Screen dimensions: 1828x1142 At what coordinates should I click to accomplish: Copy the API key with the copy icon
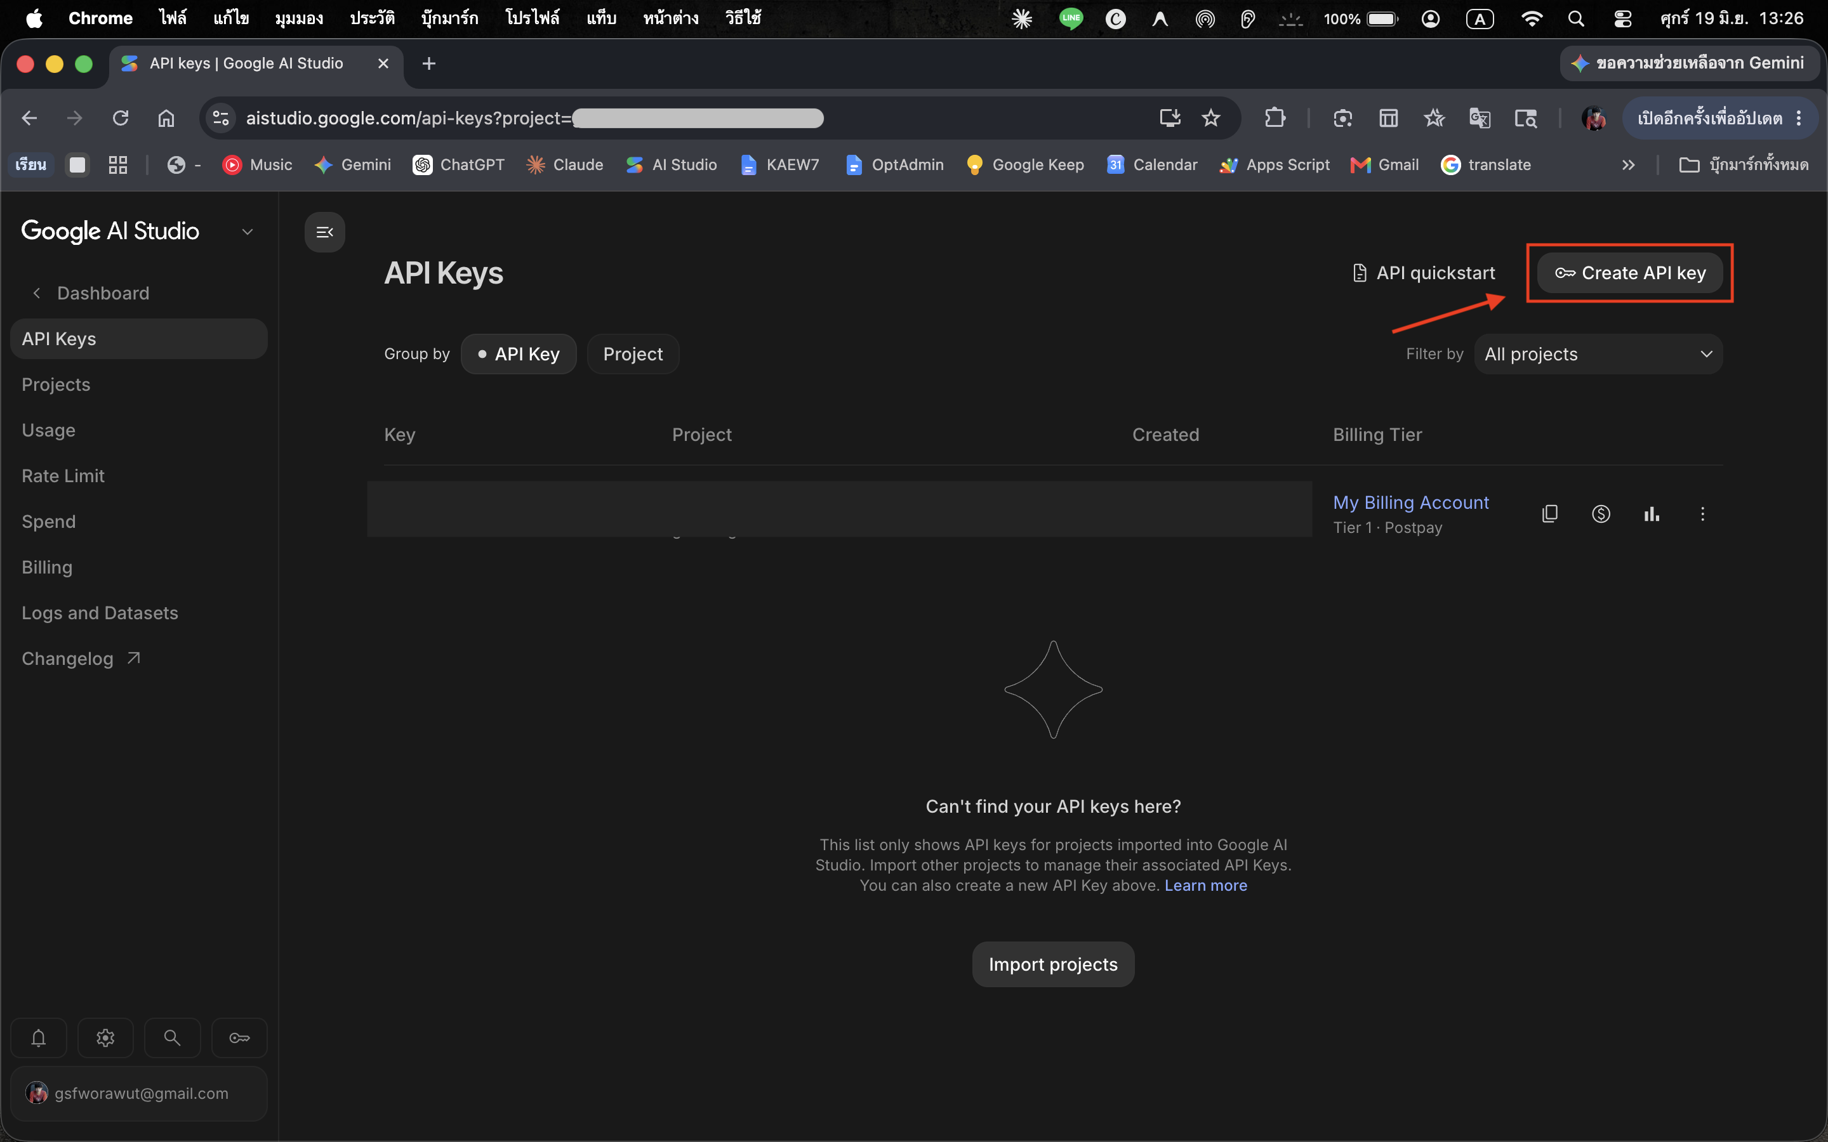point(1549,514)
